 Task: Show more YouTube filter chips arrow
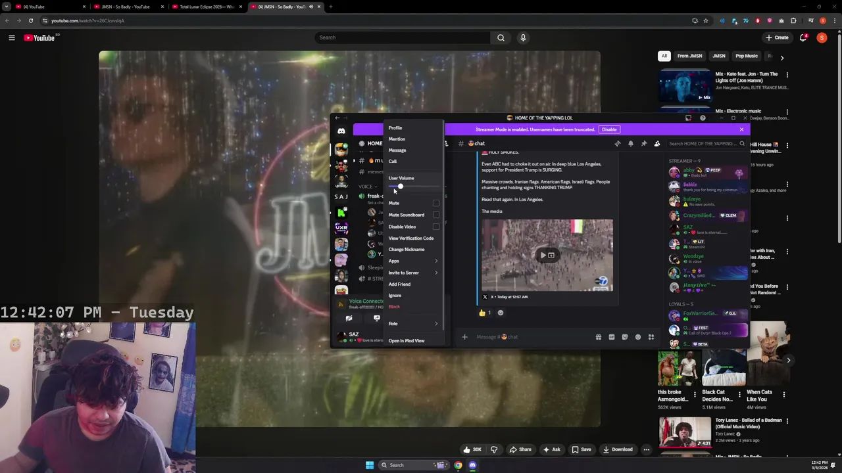[781, 57]
